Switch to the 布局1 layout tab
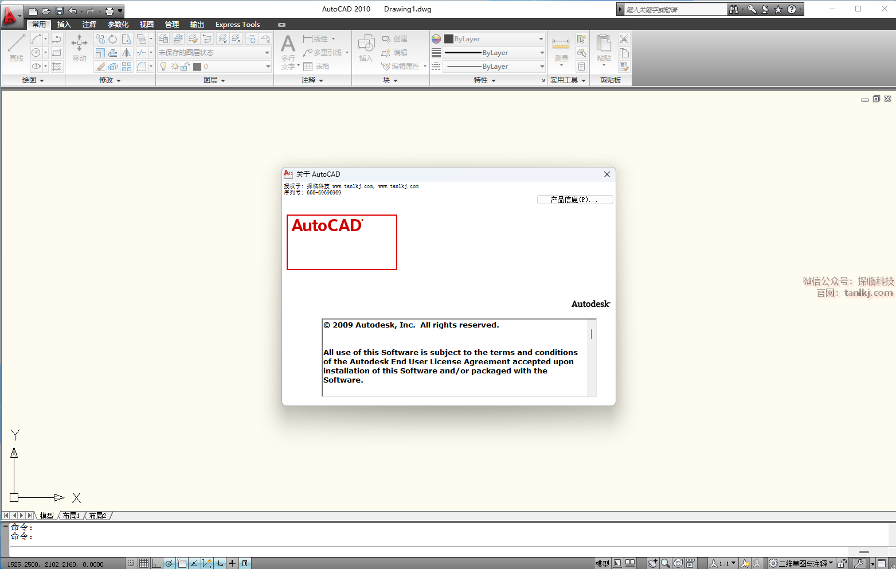The width and height of the screenshot is (896, 569). pos(71,516)
